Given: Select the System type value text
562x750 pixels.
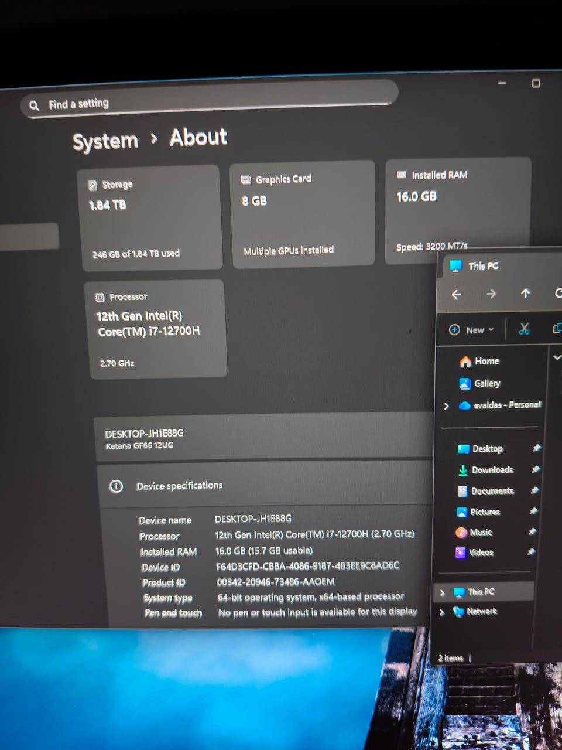Looking at the screenshot, I should [x=311, y=597].
